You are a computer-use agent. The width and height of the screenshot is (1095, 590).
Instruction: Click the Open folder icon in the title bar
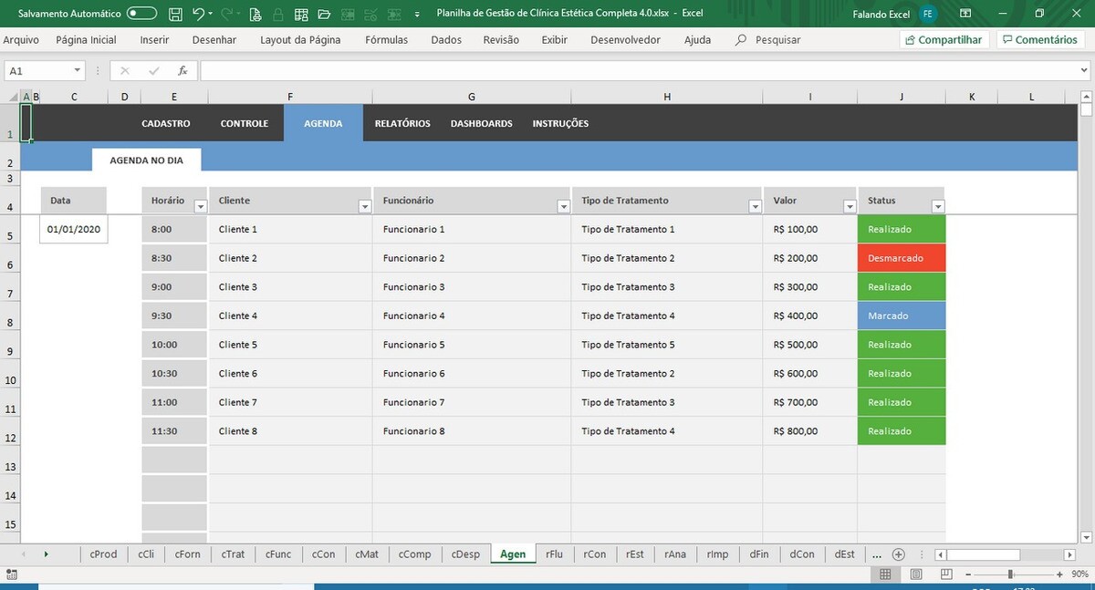pos(323,14)
